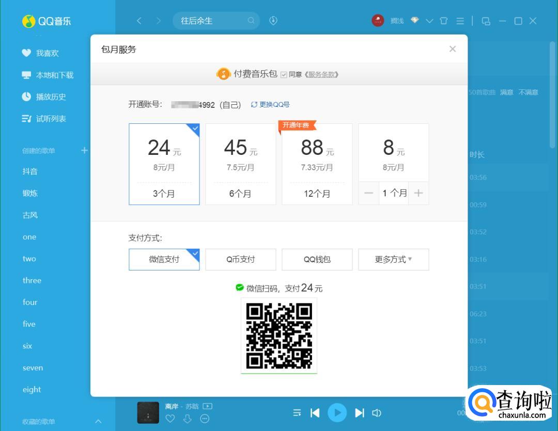Open the 服务条款 link
This screenshot has height=431, width=558.
tap(321, 75)
